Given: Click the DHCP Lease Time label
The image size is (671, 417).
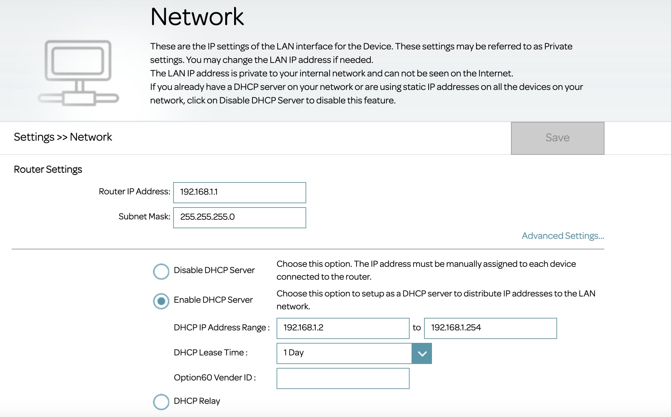Looking at the screenshot, I should pos(210,352).
